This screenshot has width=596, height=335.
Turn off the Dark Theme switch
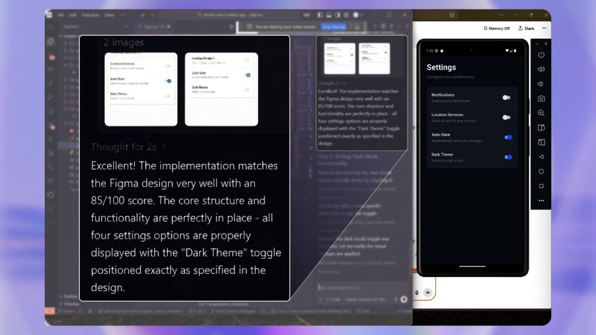pyautogui.click(x=508, y=157)
